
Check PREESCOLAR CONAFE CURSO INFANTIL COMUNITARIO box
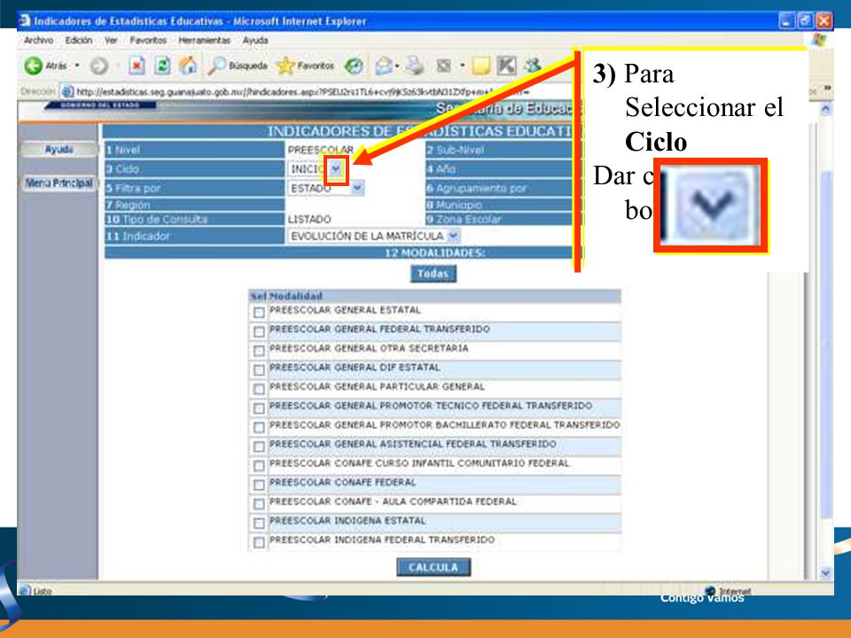259,465
